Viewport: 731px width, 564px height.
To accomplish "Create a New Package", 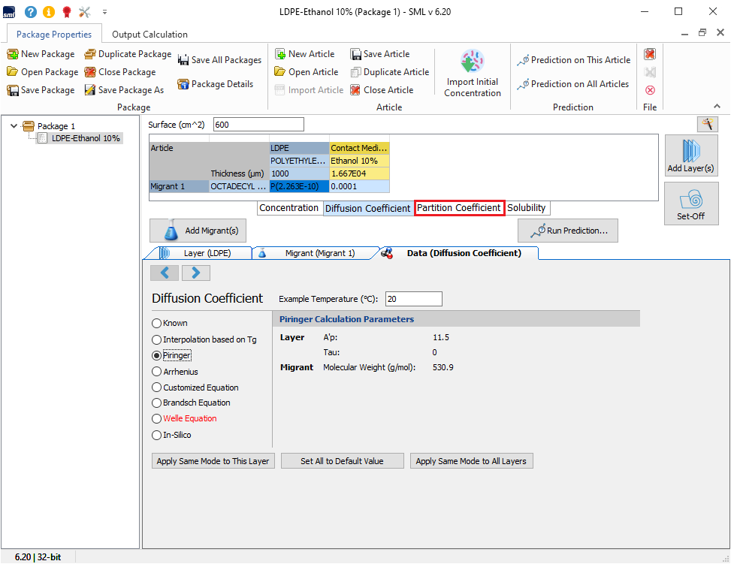I will click(41, 53).
